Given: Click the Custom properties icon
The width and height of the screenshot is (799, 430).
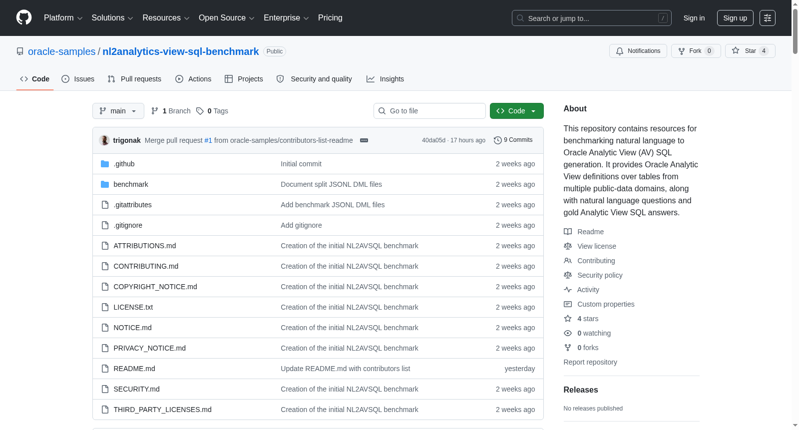Looking at the screenshot, I should click(x=568, y=304).
